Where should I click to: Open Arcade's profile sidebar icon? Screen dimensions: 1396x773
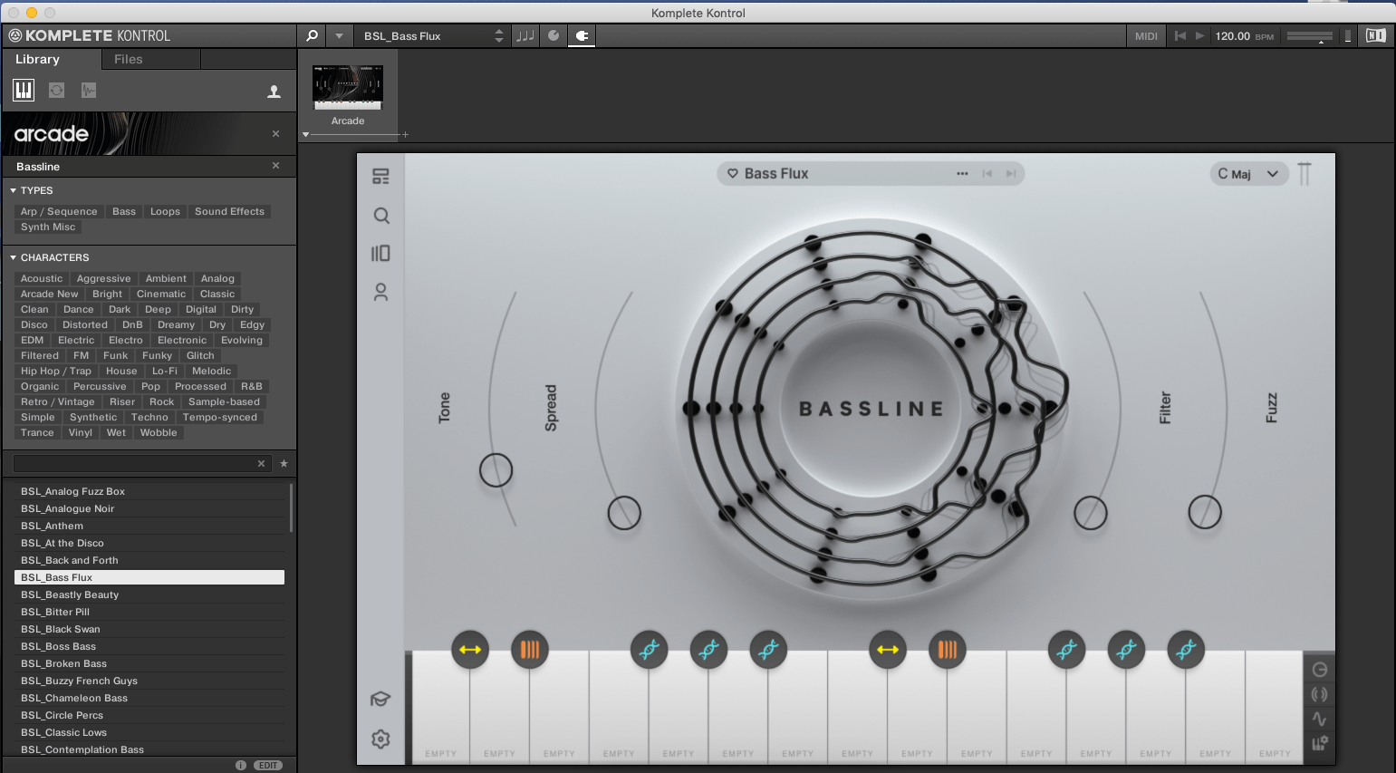[380, 292]
